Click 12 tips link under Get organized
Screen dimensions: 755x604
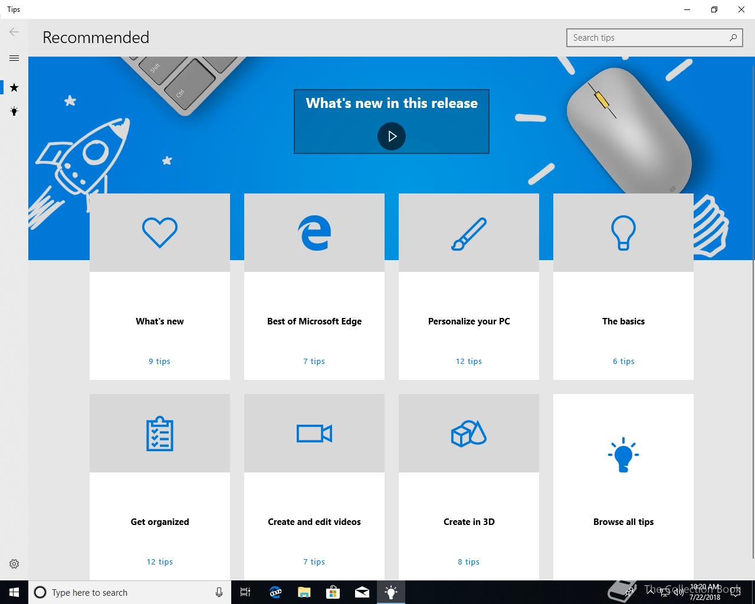159,562
